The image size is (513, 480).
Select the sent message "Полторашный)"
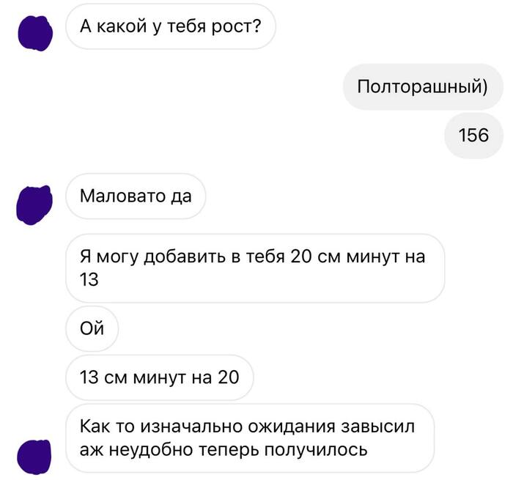[422, 86]
